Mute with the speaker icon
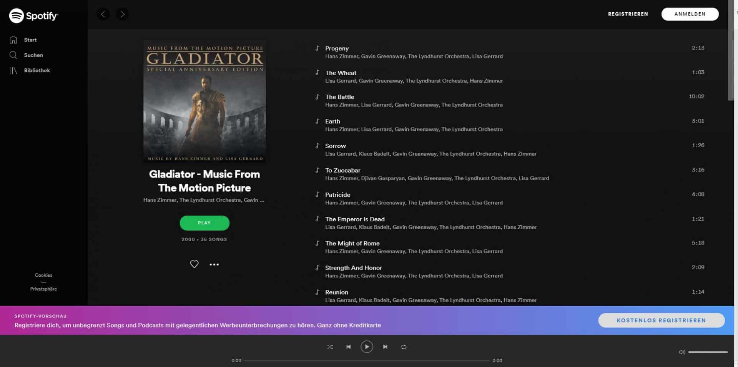This screenshot has height=367, width=738. point(682,352)
